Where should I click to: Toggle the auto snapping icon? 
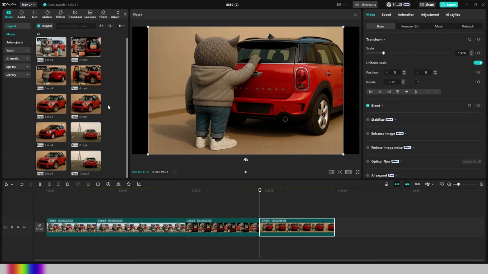[x=407, y=184]
